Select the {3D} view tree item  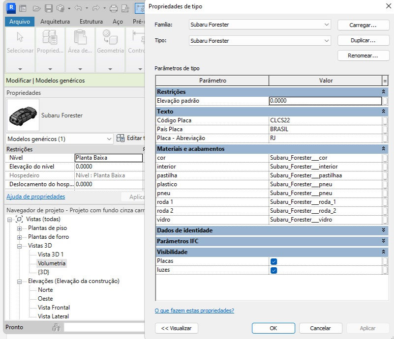click(43, 272)
